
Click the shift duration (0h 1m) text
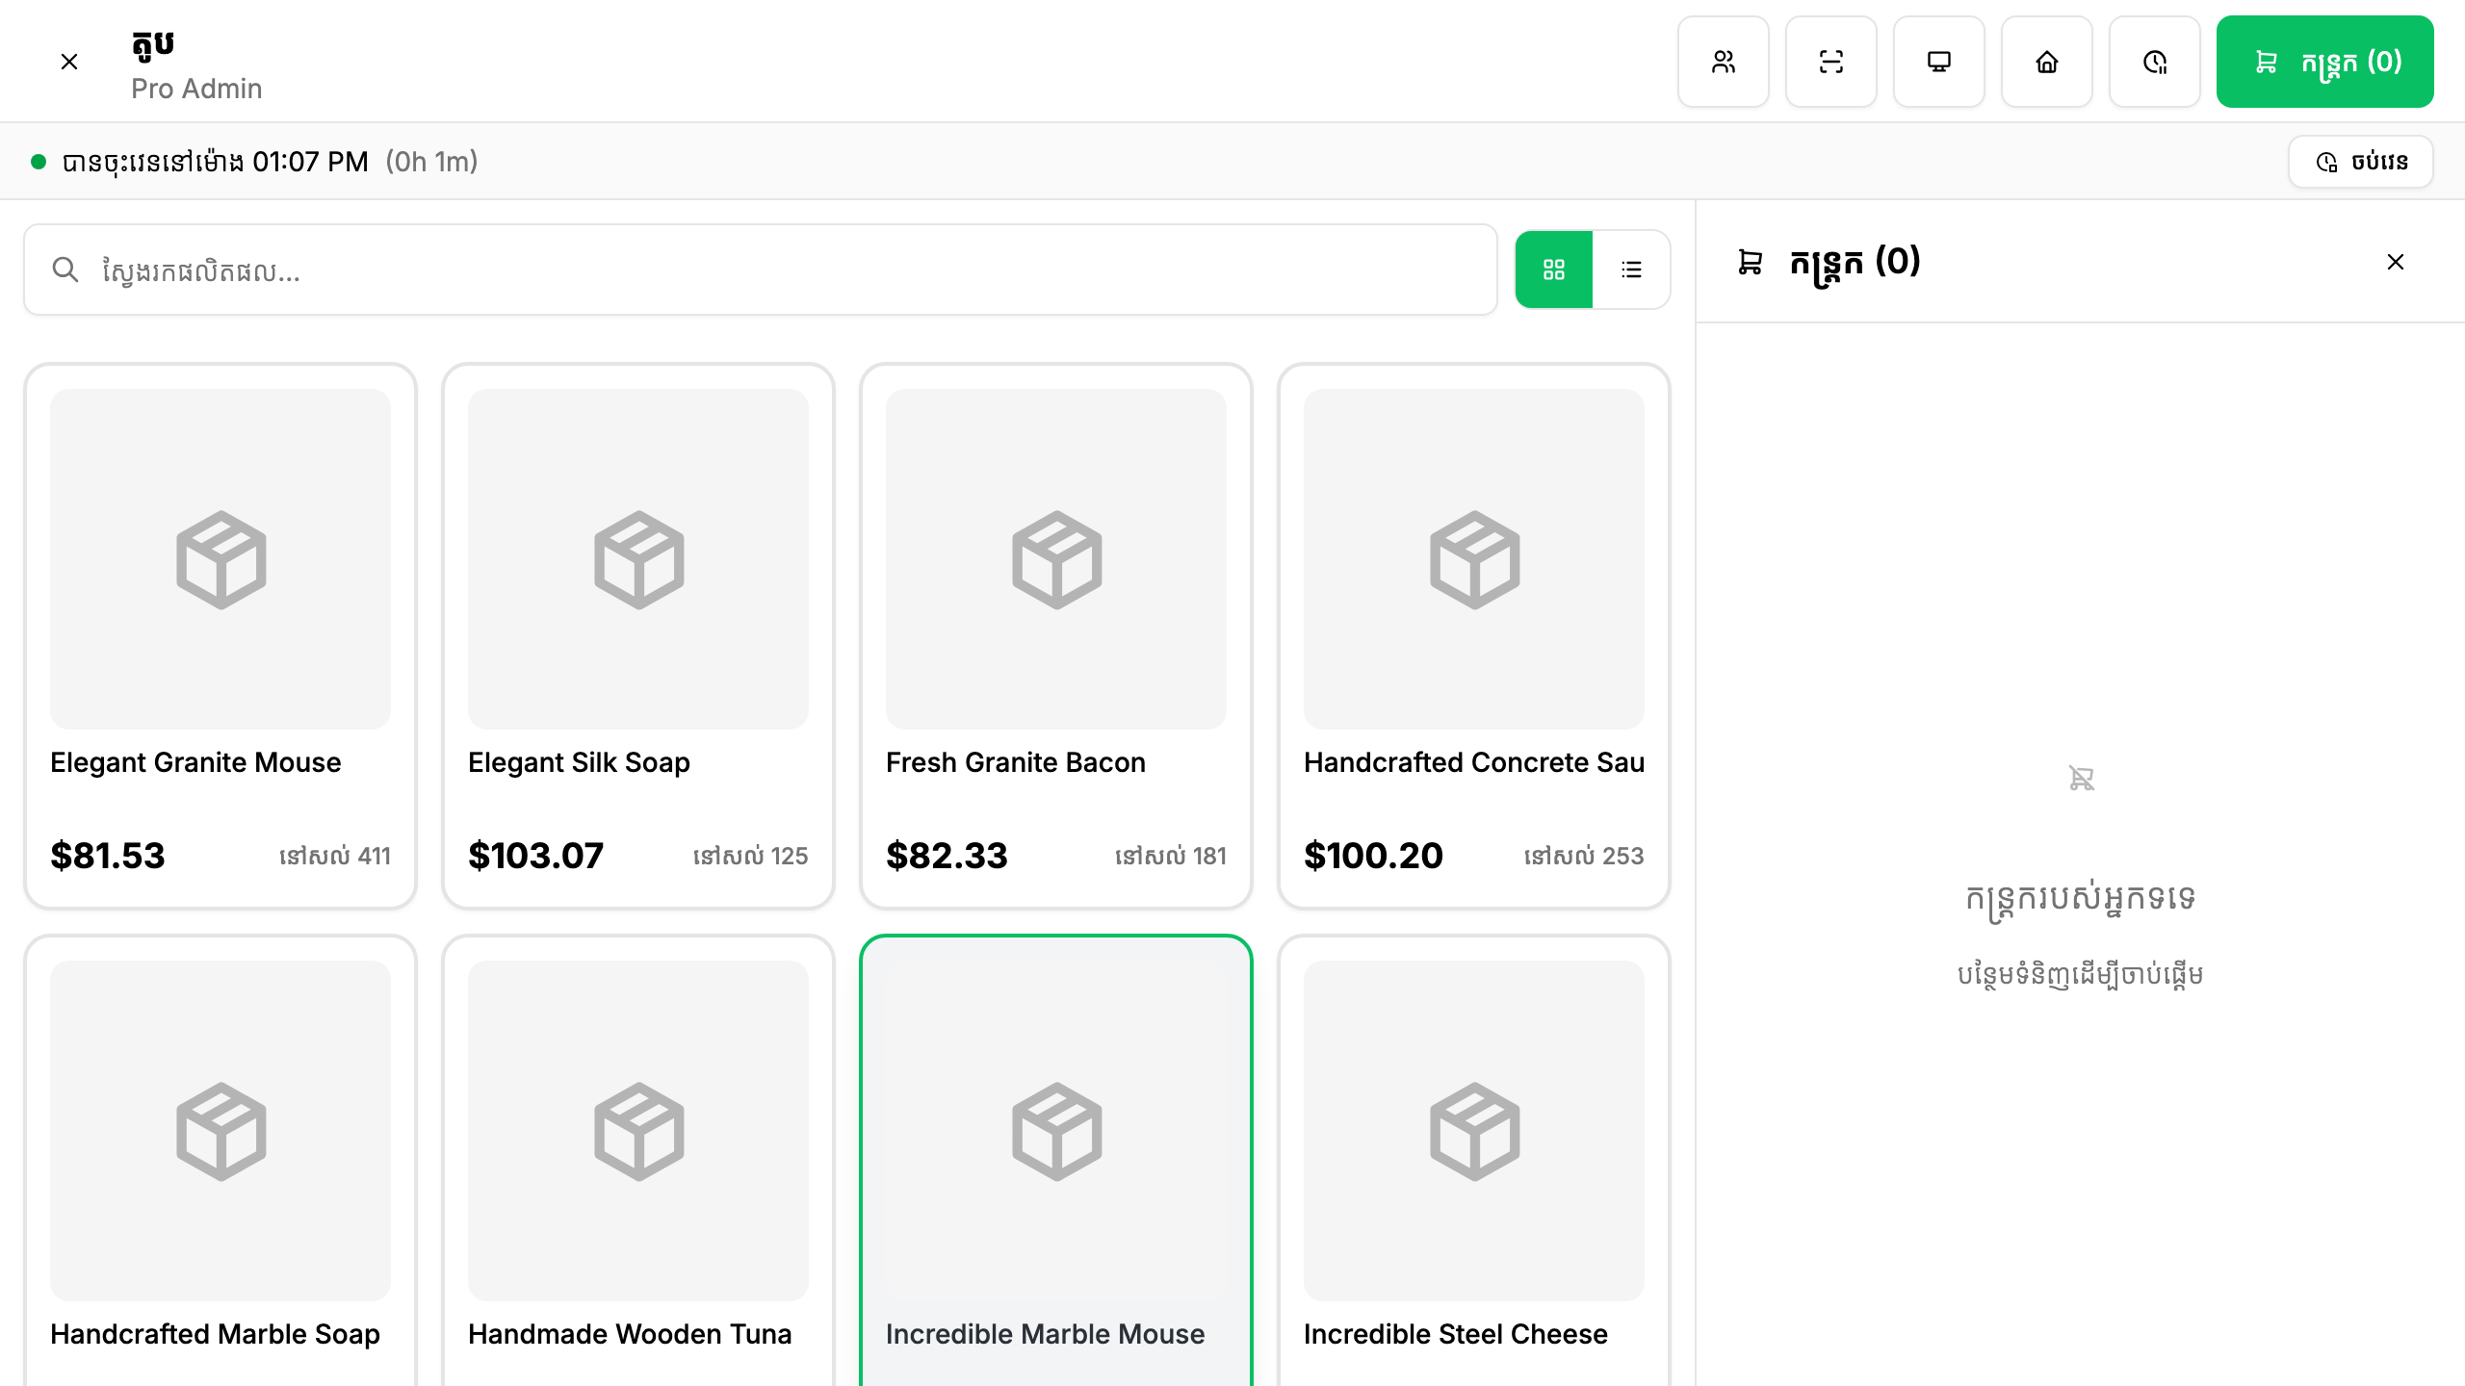431,162
